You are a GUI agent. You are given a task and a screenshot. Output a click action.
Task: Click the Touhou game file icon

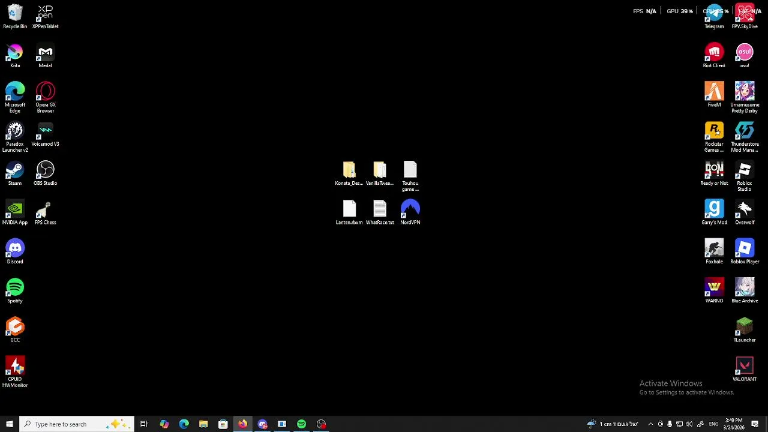tap(410, 176)
